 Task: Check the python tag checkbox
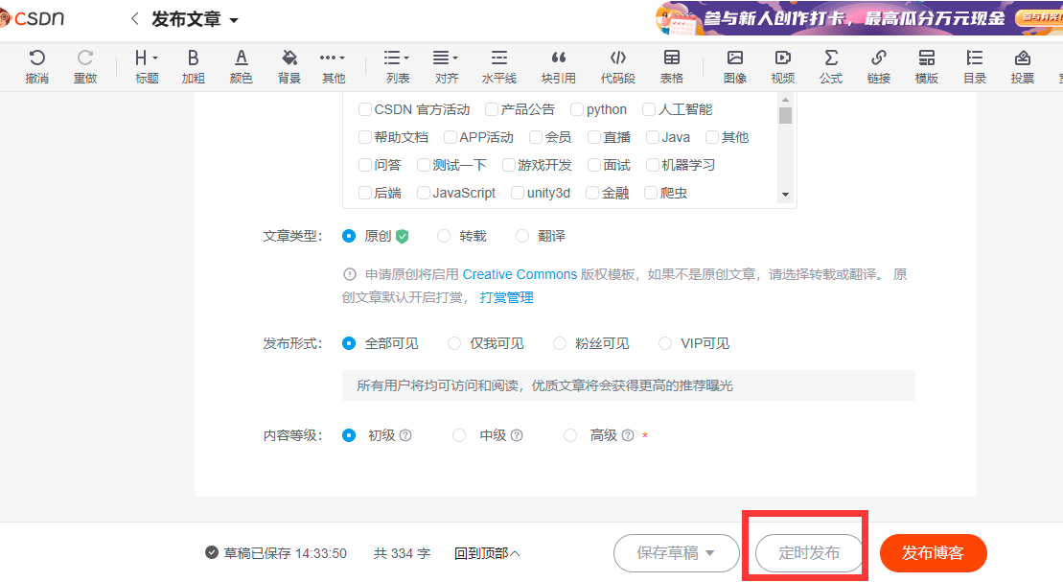point(577,109)
